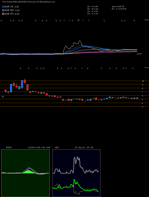The image size is (149, 197).
Task: Click the magenta DOW PT legend swatch
Action: click(3, 14)
